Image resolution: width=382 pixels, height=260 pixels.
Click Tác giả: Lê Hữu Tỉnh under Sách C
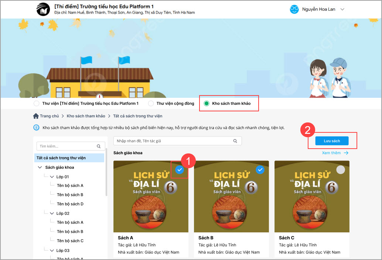[x=298, y=245]
